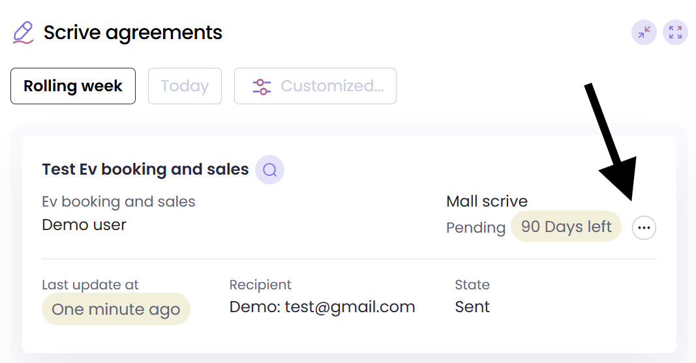Select the Rolling week filter
The width and height of the screenshot is (696, 363).
pos(73,86)
